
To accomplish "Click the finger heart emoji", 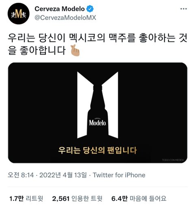I will (x=75, y=50).
